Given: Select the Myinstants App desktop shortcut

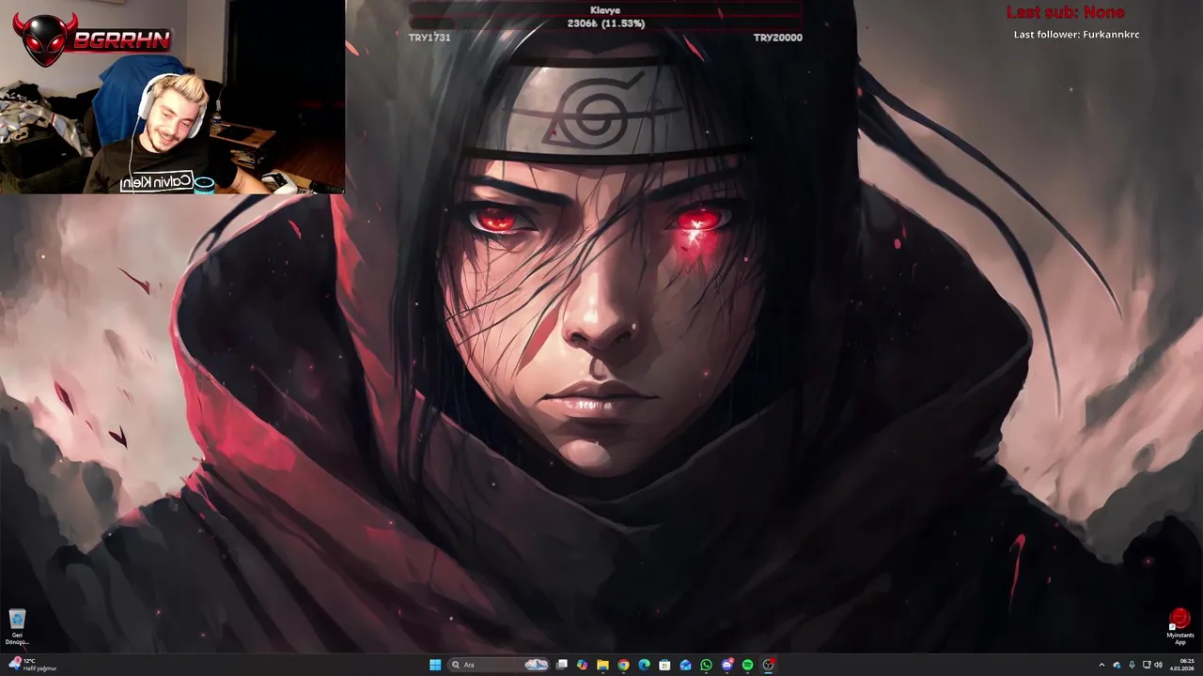Looking at the screenshot, I should pos(1180,627).
